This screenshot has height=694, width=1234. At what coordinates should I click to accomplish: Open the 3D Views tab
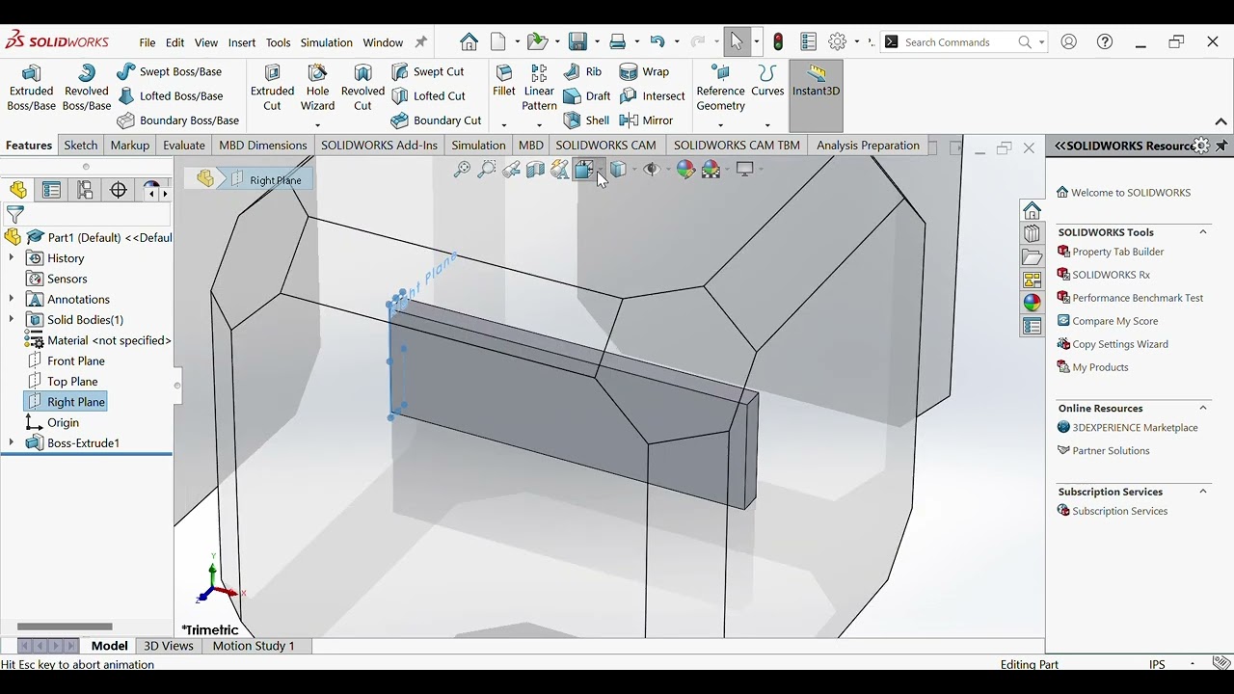point(169,646)
